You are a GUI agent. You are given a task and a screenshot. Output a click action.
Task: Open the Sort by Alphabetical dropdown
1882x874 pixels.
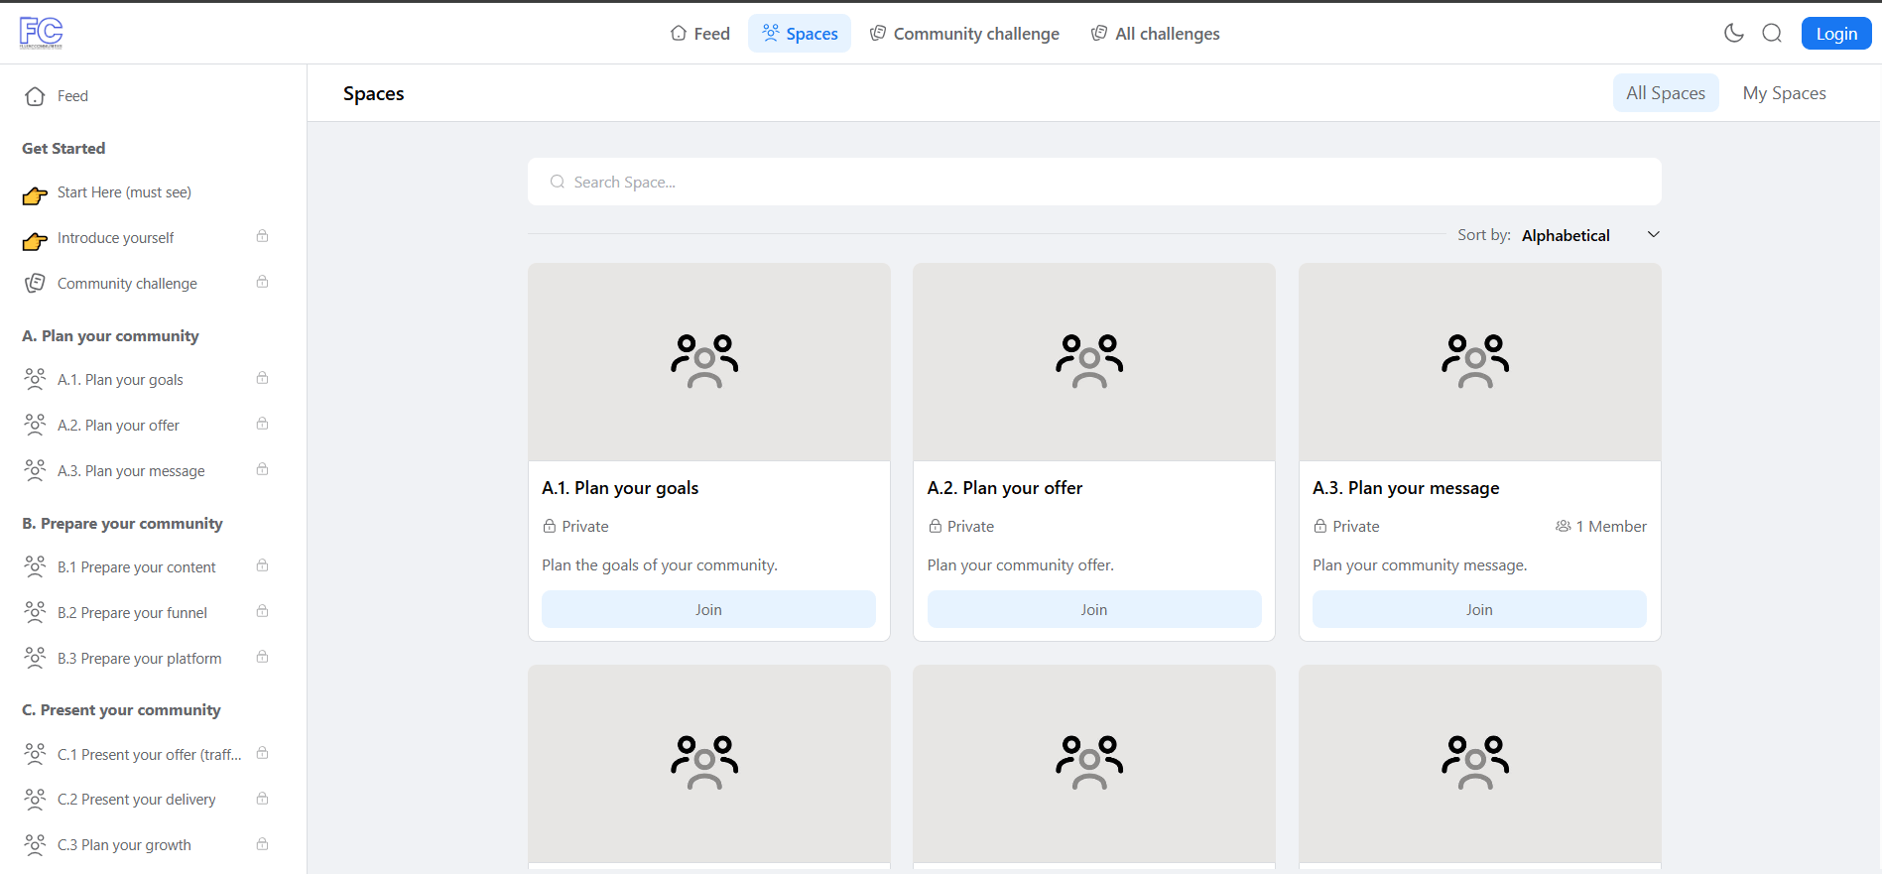click(x=1566, y=235)
